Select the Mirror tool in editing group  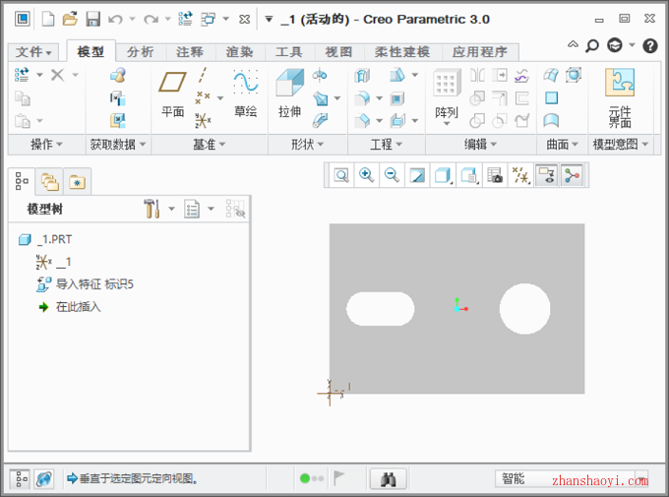(x=477, y=76)
